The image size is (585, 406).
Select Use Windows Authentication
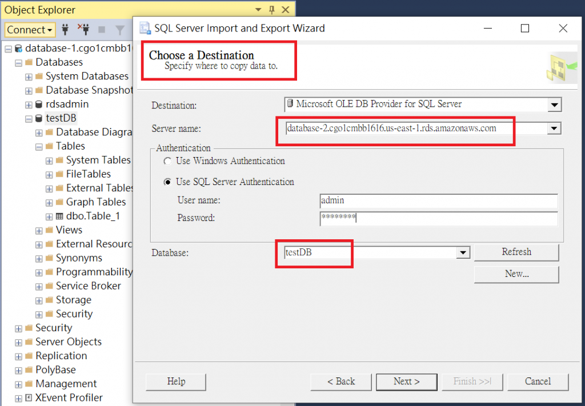[x=168, y=161]
